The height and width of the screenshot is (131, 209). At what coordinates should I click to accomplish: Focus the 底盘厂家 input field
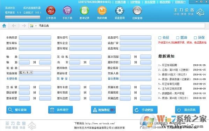(135, 43)
